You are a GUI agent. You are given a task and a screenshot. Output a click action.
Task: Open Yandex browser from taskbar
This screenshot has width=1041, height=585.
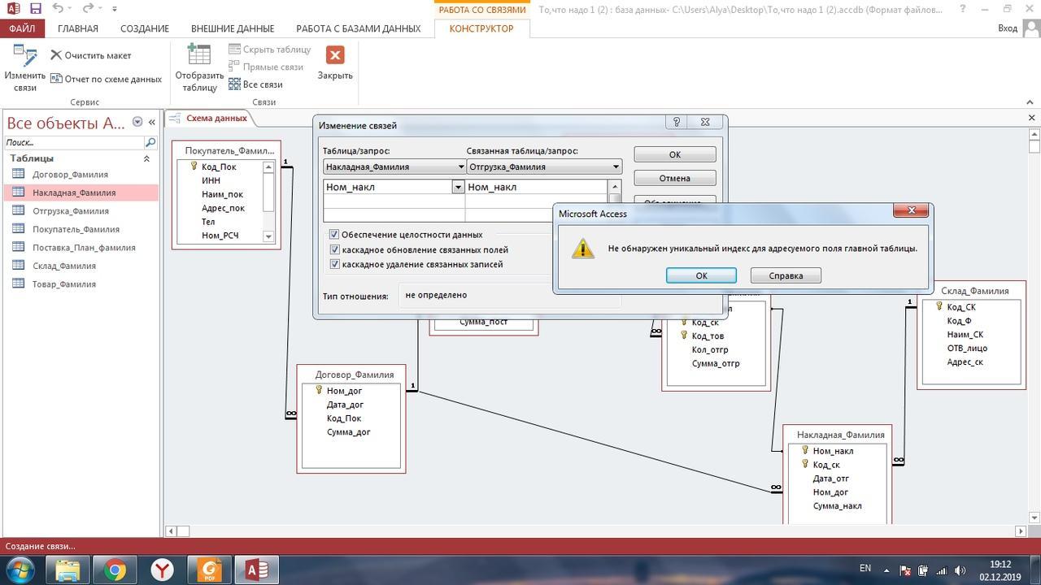pyautogui.click(x=163, y=570)
